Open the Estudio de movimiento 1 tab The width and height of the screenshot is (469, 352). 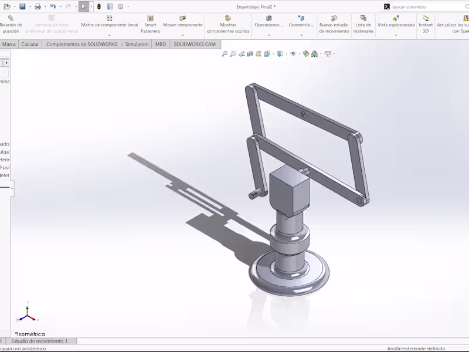click(x=39, y=341)
